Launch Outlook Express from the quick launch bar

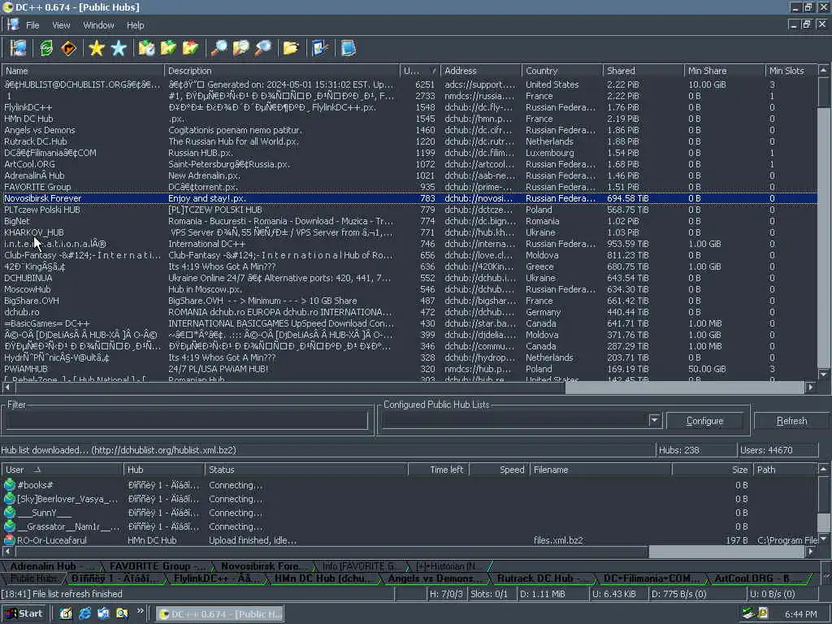[103, 613]
